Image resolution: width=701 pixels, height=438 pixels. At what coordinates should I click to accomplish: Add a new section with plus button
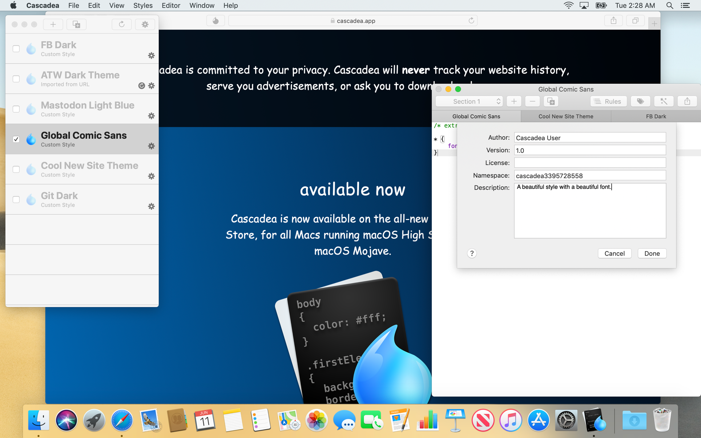(x=514, y=101)
